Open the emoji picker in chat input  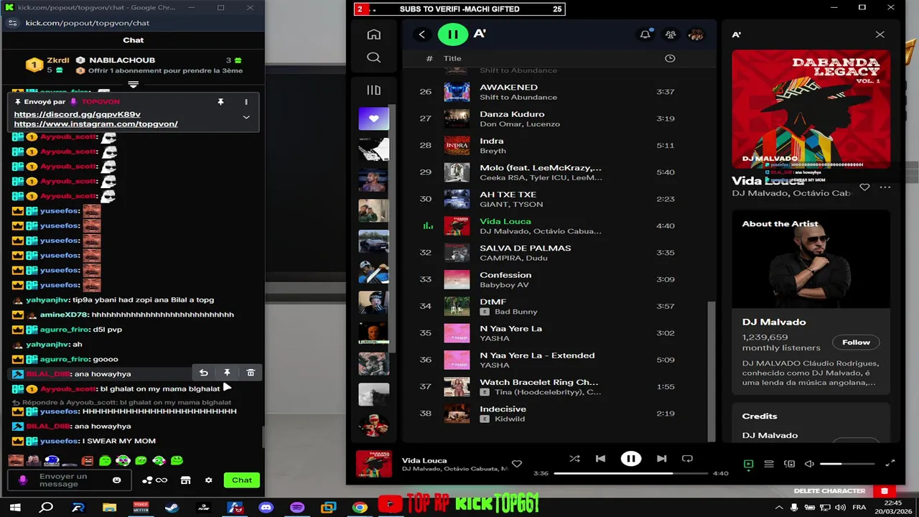(x=117, y=480)
